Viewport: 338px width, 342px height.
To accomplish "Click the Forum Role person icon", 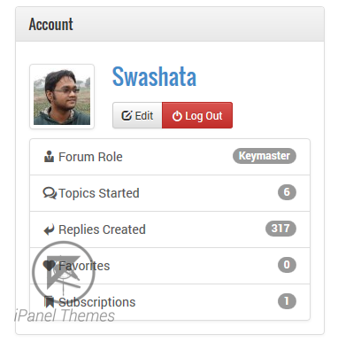I will coord(49,157).
